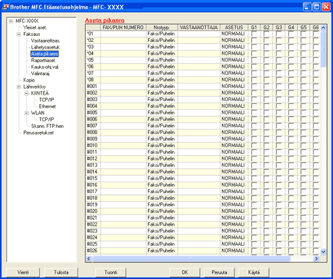Tick G1 checkbox in row *01
The height and width of the screenshot is (279, 333).
[254, 34]
